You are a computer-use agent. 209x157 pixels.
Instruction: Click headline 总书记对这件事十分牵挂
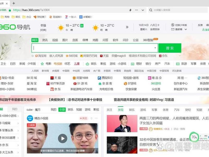pyautogui.click(x=85, y=100)
